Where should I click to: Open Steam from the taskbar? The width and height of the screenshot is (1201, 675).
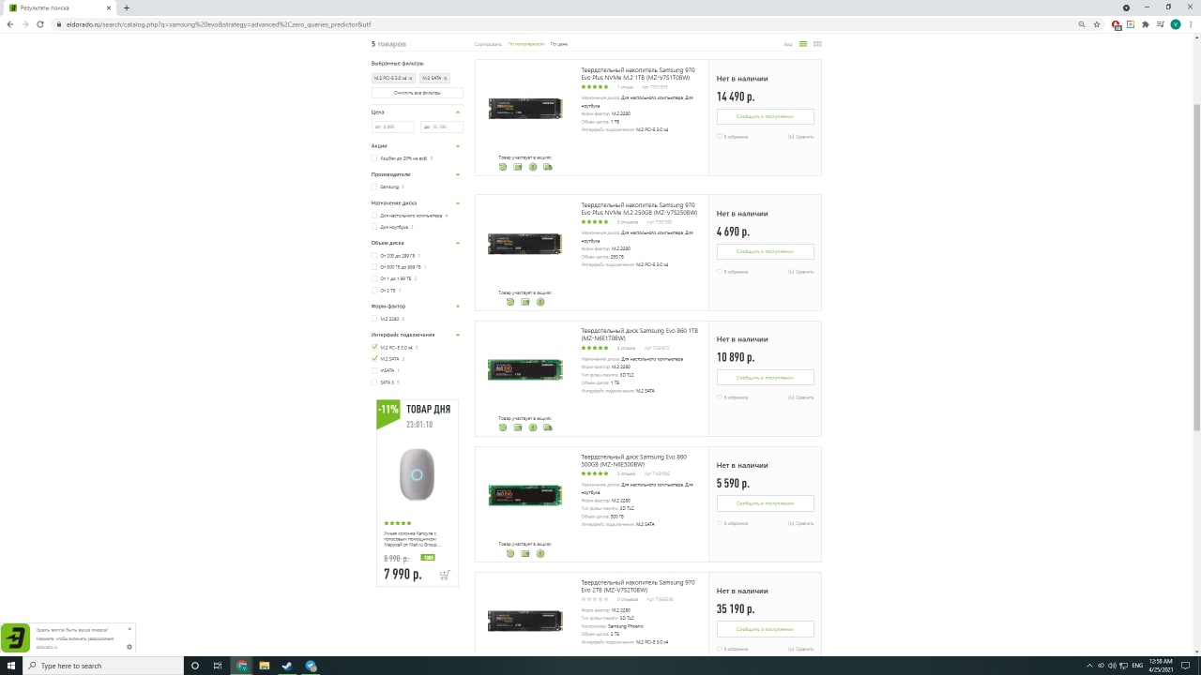click(287, 666)
